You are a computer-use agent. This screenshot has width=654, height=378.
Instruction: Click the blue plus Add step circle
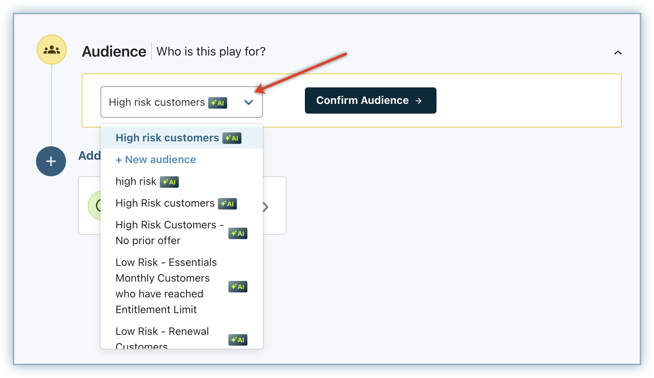tap(51, 161)
